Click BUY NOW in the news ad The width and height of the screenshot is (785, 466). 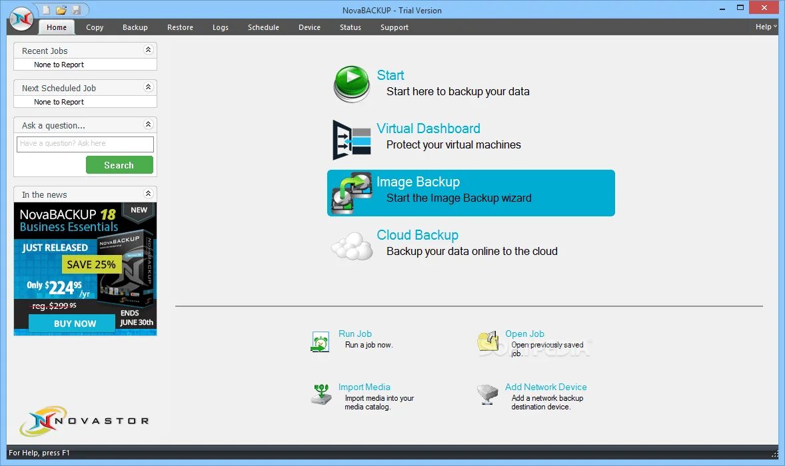tap(72, 324)
